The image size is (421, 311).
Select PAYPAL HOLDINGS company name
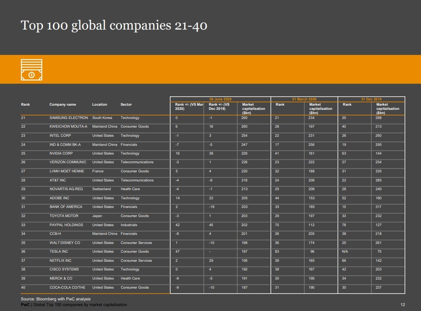click(x=66, y=225)
